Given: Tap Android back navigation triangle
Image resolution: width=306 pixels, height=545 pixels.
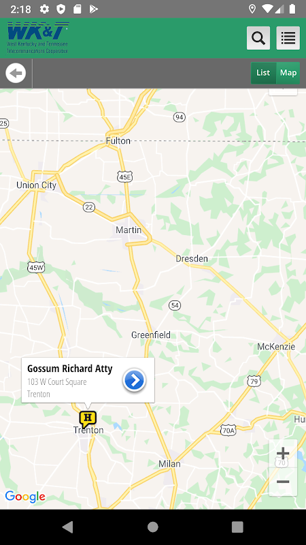Looking at the screenshot, I should coord(68,527).
